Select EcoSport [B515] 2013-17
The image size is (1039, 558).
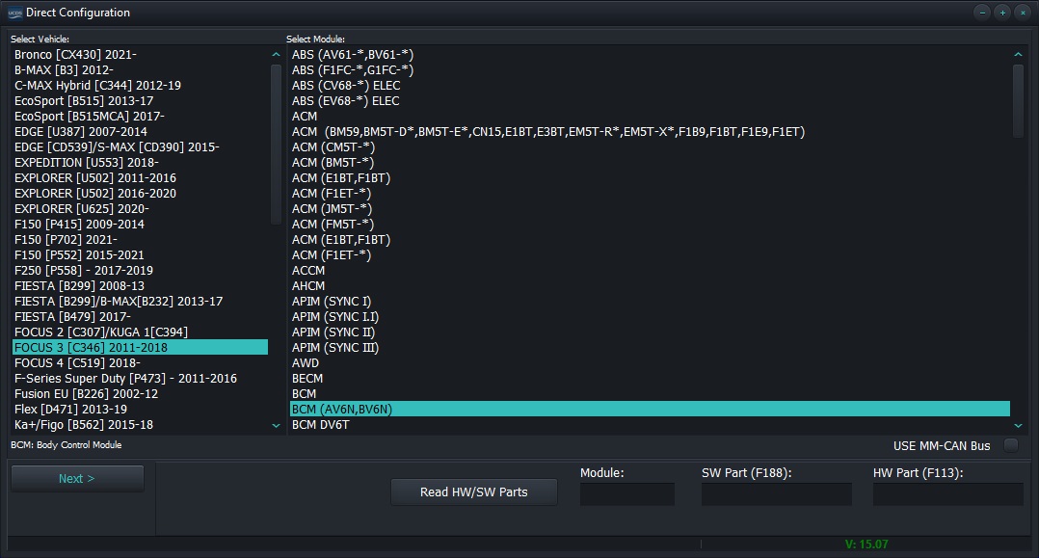(x=141, y=101)
